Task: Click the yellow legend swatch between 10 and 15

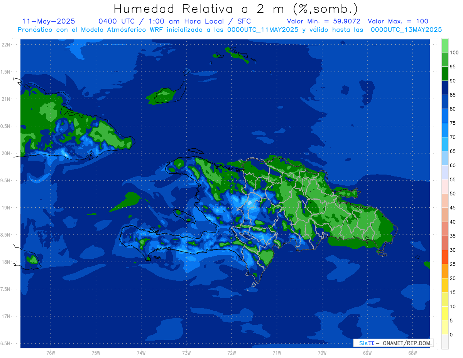Action: click(445, 299)
